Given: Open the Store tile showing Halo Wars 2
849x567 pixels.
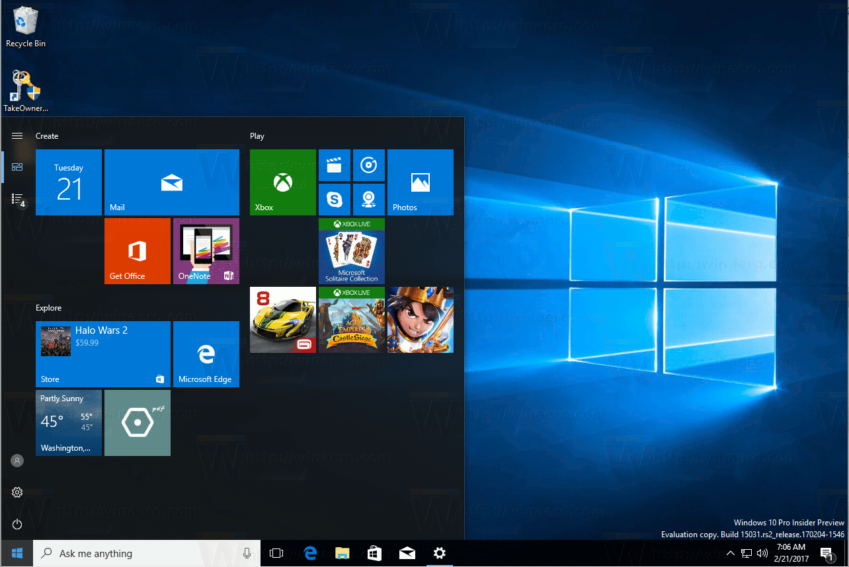Looking at the screenshot, I should pos(103,354).
